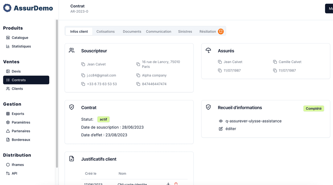Switch to the Cotisations tab
Viewport: 333px width, 185px height.
tap(105, 32)
